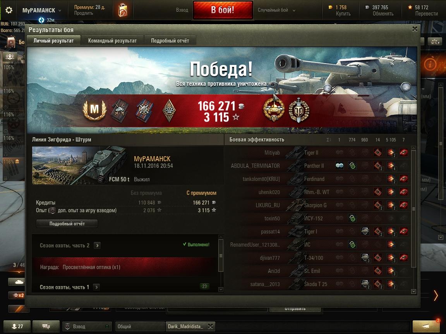Close the Darik_Madridista_ chat tab

pyautogui.click(x=211, y=327)
